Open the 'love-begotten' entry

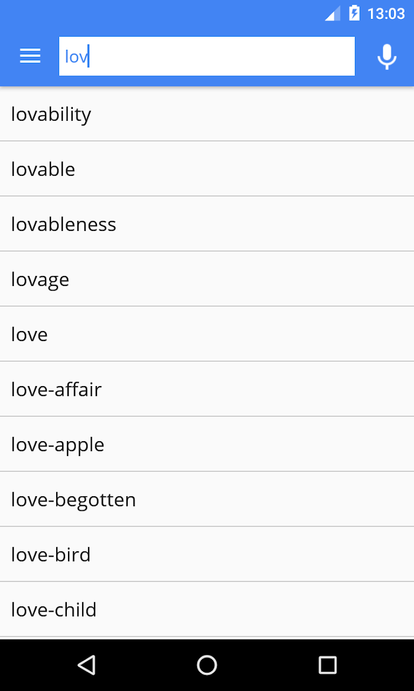207,500
